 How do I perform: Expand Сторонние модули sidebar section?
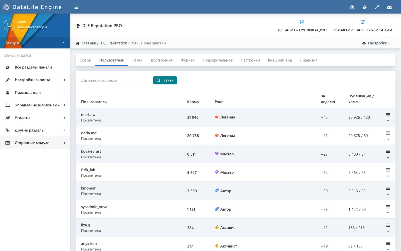pyautogui.click(x=35, y=143)
